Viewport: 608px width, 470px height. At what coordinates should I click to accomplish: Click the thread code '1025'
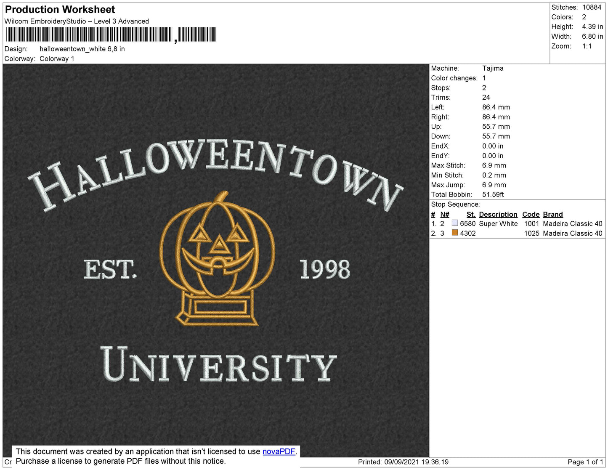point(531,233)
